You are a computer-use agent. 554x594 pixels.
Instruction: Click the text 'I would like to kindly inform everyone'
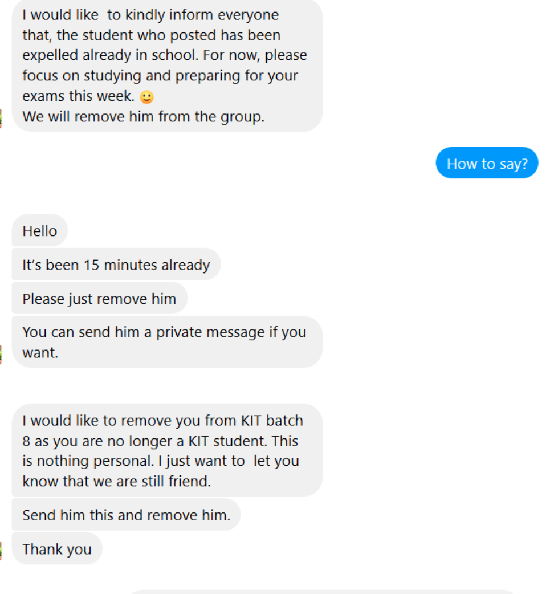(150, 15)
